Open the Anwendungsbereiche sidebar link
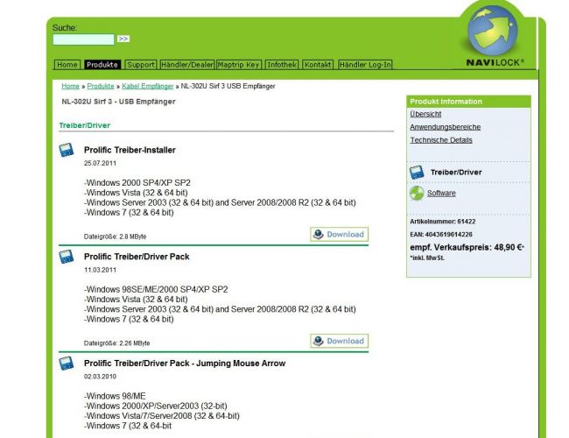Viewport: 569px width, 438px height. (446, 127)
